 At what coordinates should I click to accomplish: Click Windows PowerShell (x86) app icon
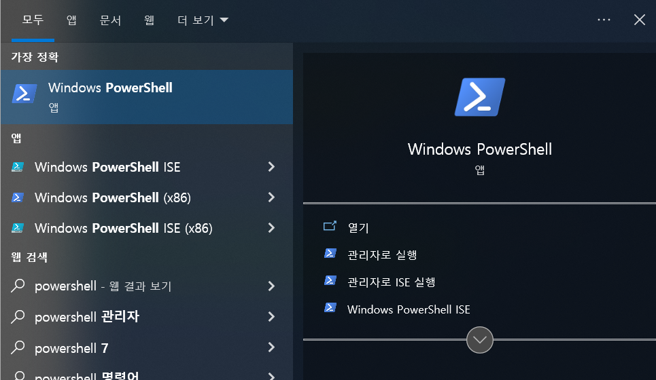point(17,197)
